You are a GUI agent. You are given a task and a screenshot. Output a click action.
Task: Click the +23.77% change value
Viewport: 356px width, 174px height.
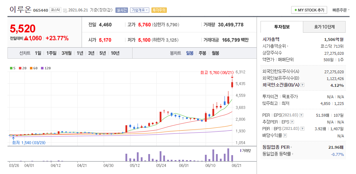coord(57,38)
